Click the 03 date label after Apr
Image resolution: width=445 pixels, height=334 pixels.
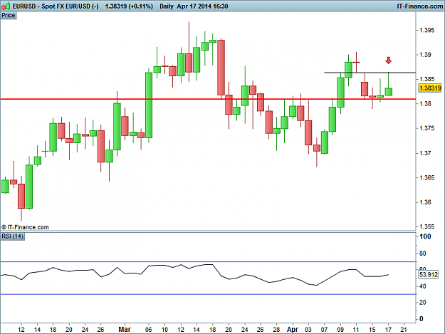click(308, 330)
